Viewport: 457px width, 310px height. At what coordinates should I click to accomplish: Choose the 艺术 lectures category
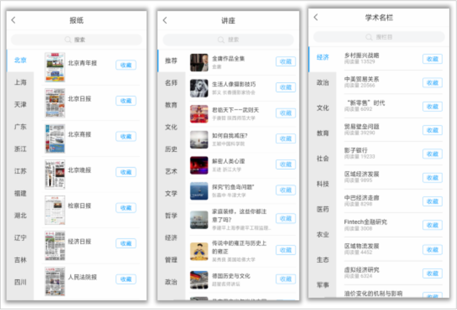(x=171, y=171)
